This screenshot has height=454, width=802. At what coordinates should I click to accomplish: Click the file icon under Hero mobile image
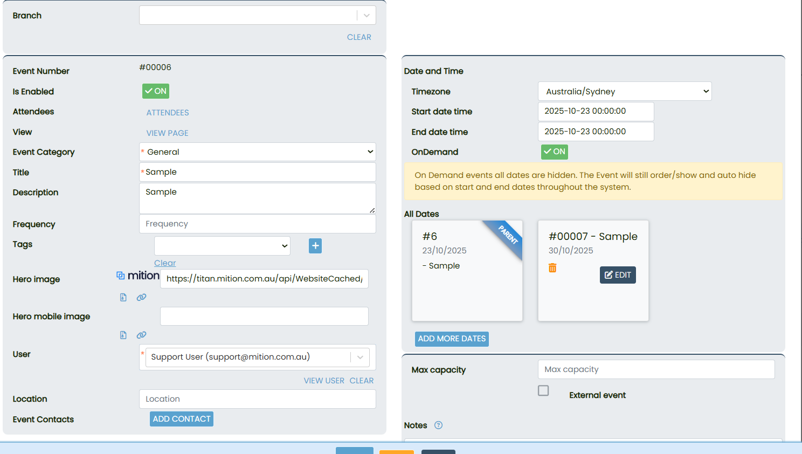tap(123, 335)
